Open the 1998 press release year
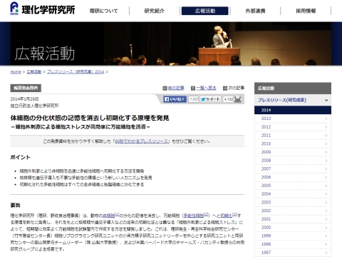The width and height of the screenshot is (342, 257). click(293, 244)
